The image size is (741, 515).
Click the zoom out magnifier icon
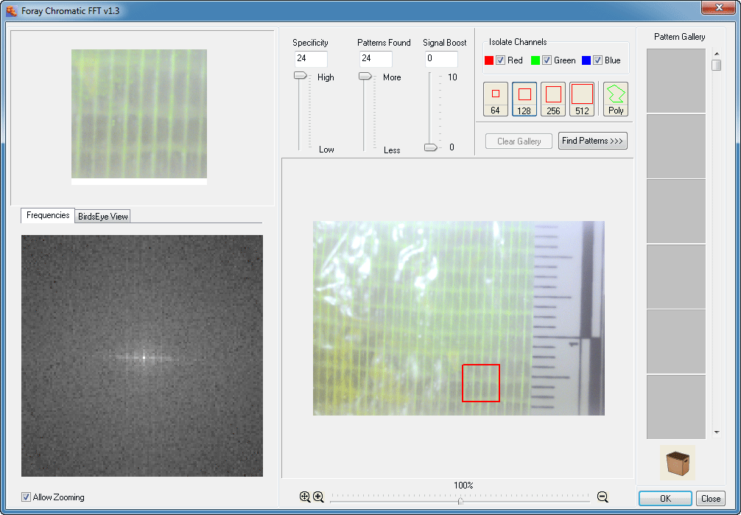pos(603,497)
